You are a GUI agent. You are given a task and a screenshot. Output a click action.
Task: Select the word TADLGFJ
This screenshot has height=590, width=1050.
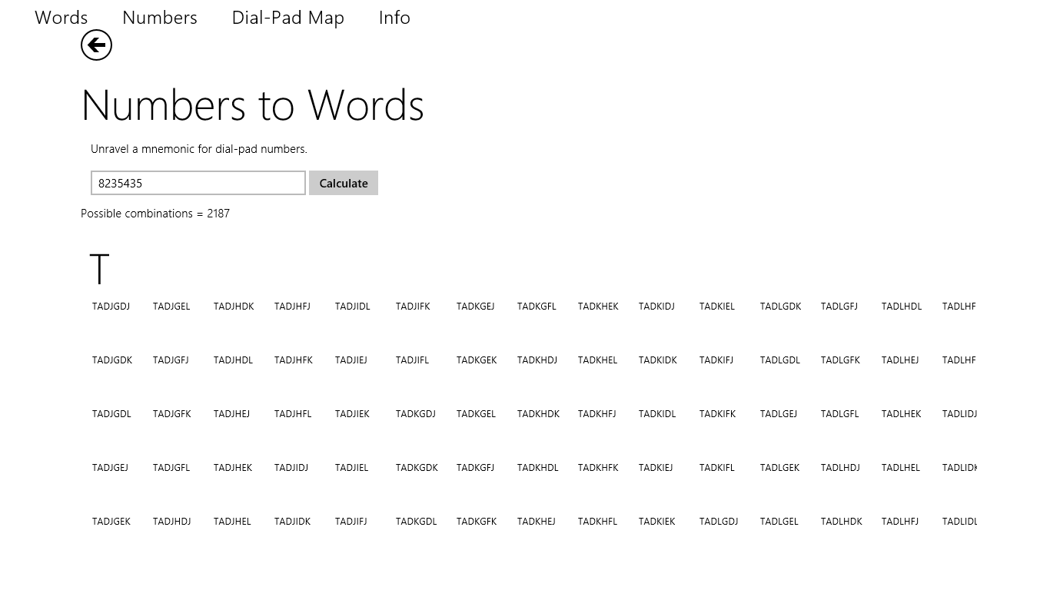pyautogui.click(x=839, y=307)
